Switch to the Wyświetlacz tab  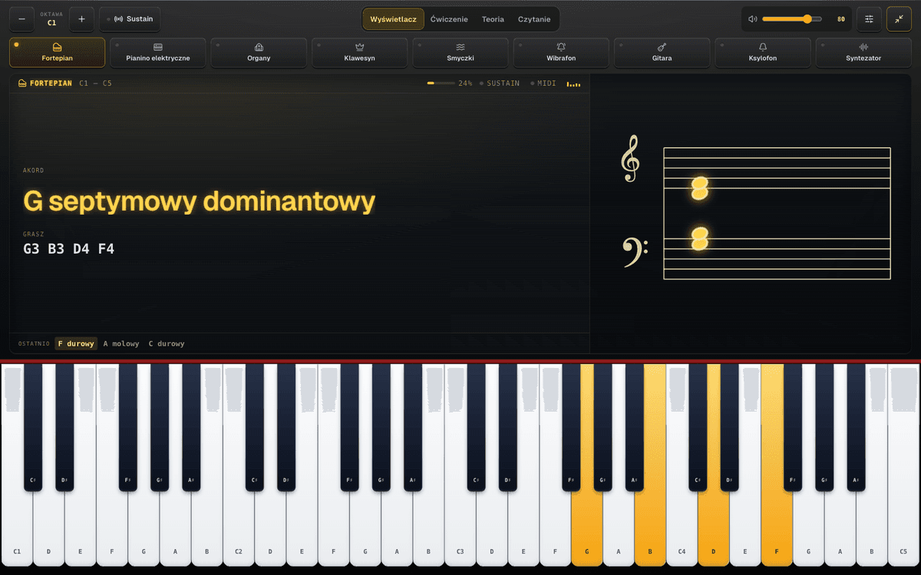[x=393, y=19]
